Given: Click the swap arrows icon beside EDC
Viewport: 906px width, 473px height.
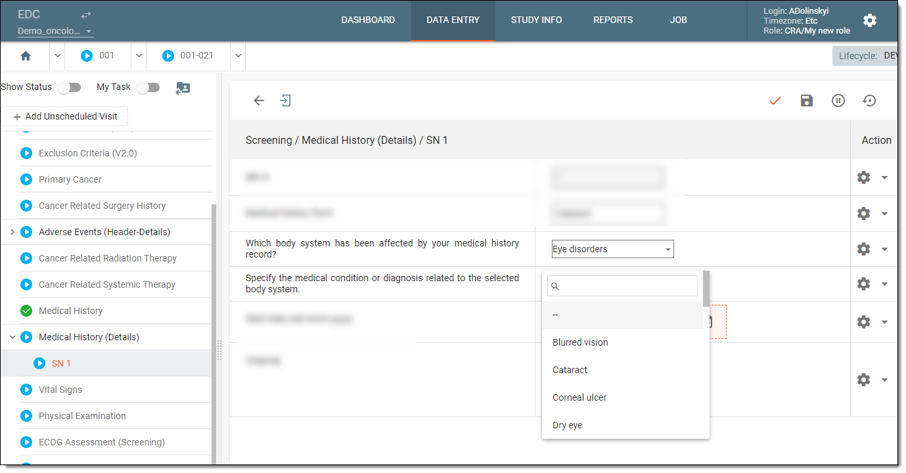Looking at the screenshot, I should (x=86, y=14).
